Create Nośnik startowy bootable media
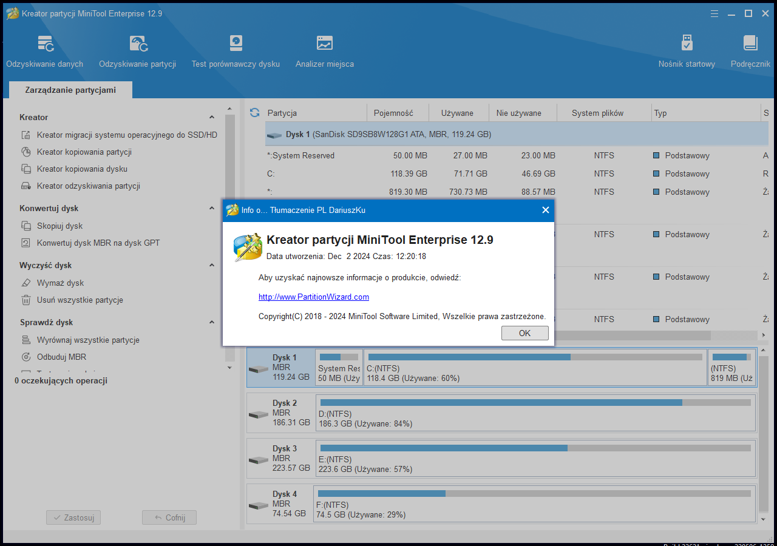Image resolution: width=777 pixels, height=546 pixels. pyautogui.click(x=687, y=52)
